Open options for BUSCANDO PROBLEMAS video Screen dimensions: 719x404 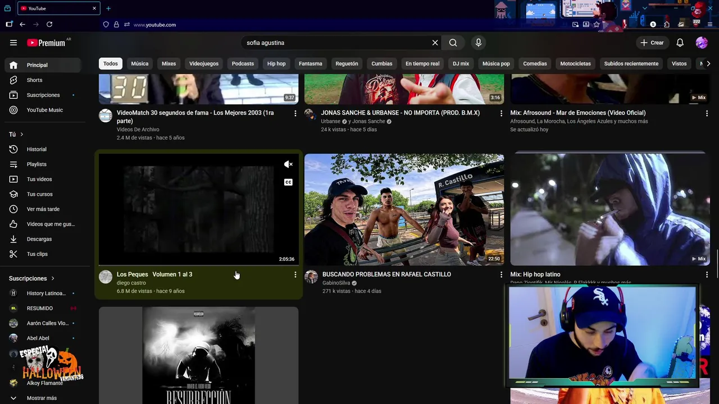pos(501,275)
